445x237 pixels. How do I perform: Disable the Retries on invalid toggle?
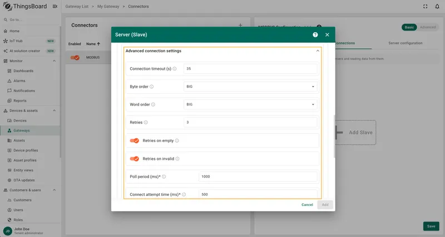(x=134, y=159)
